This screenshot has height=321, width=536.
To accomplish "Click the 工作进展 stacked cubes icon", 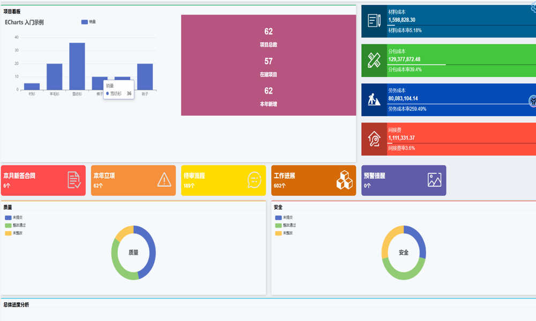I will pos(344,180).
